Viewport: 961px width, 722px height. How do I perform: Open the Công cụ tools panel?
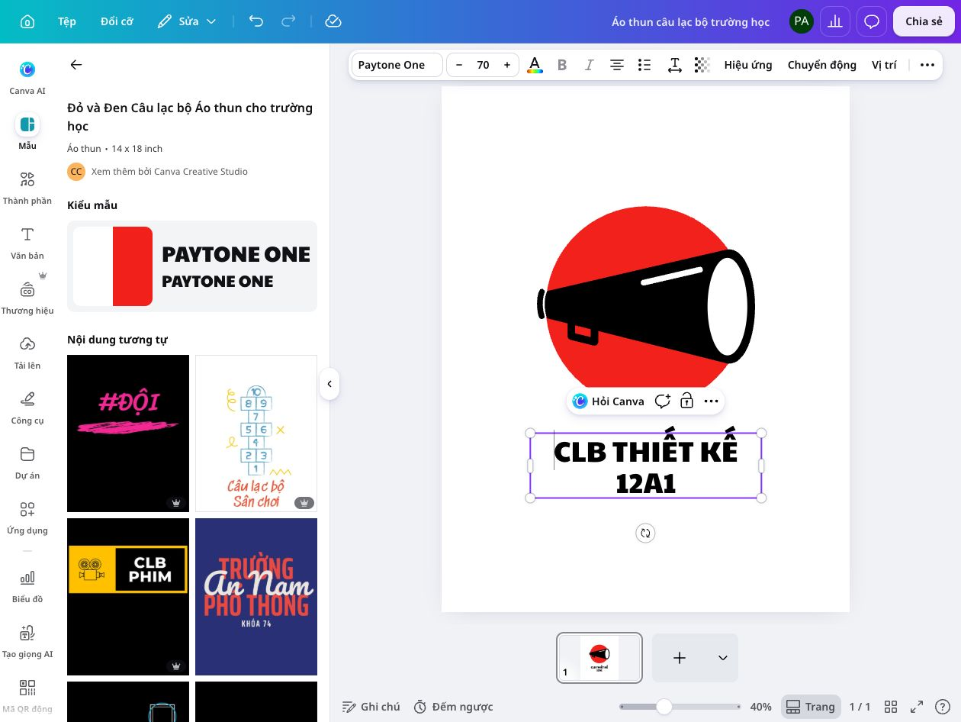point(27,408)
